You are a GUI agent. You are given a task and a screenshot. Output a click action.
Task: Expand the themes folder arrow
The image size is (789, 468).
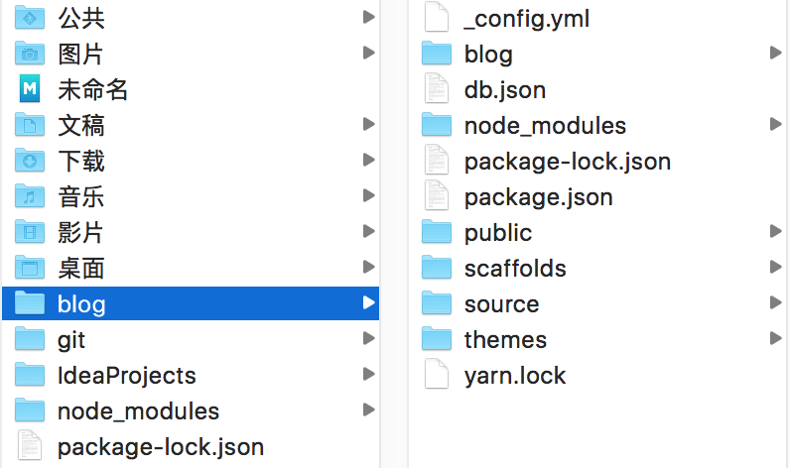(x=775, y=339)
